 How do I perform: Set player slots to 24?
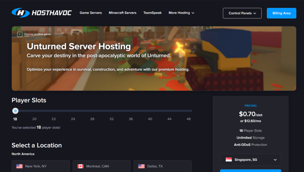coord(73,119)
